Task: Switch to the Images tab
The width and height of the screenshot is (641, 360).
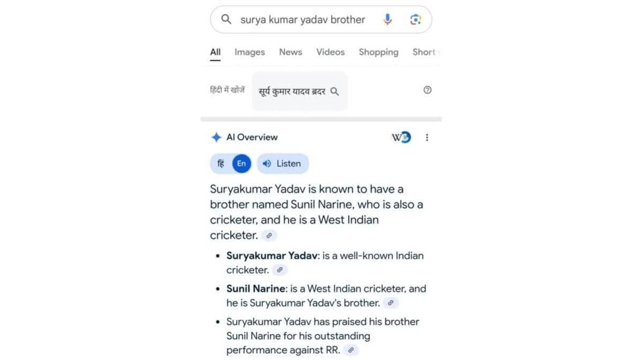Action: point(249,52)
